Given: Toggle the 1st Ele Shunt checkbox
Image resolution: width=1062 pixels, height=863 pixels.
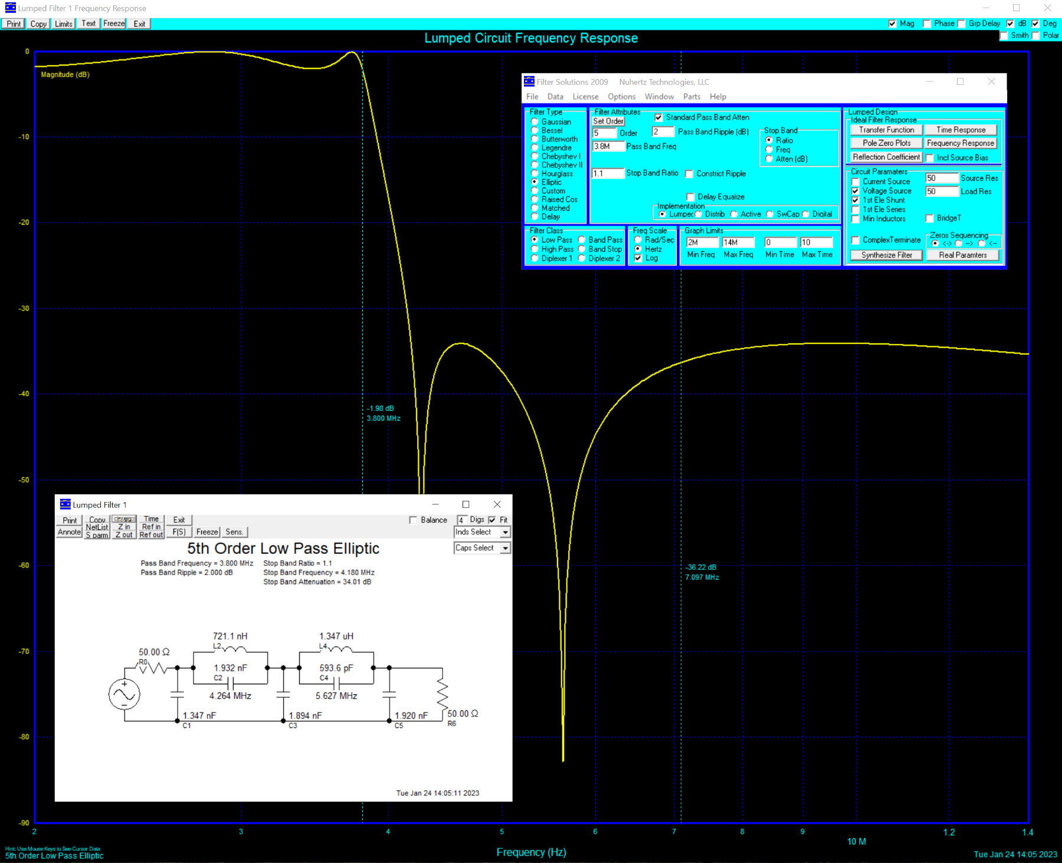Looking at the screenshot, I should click(x=855, y=201).
